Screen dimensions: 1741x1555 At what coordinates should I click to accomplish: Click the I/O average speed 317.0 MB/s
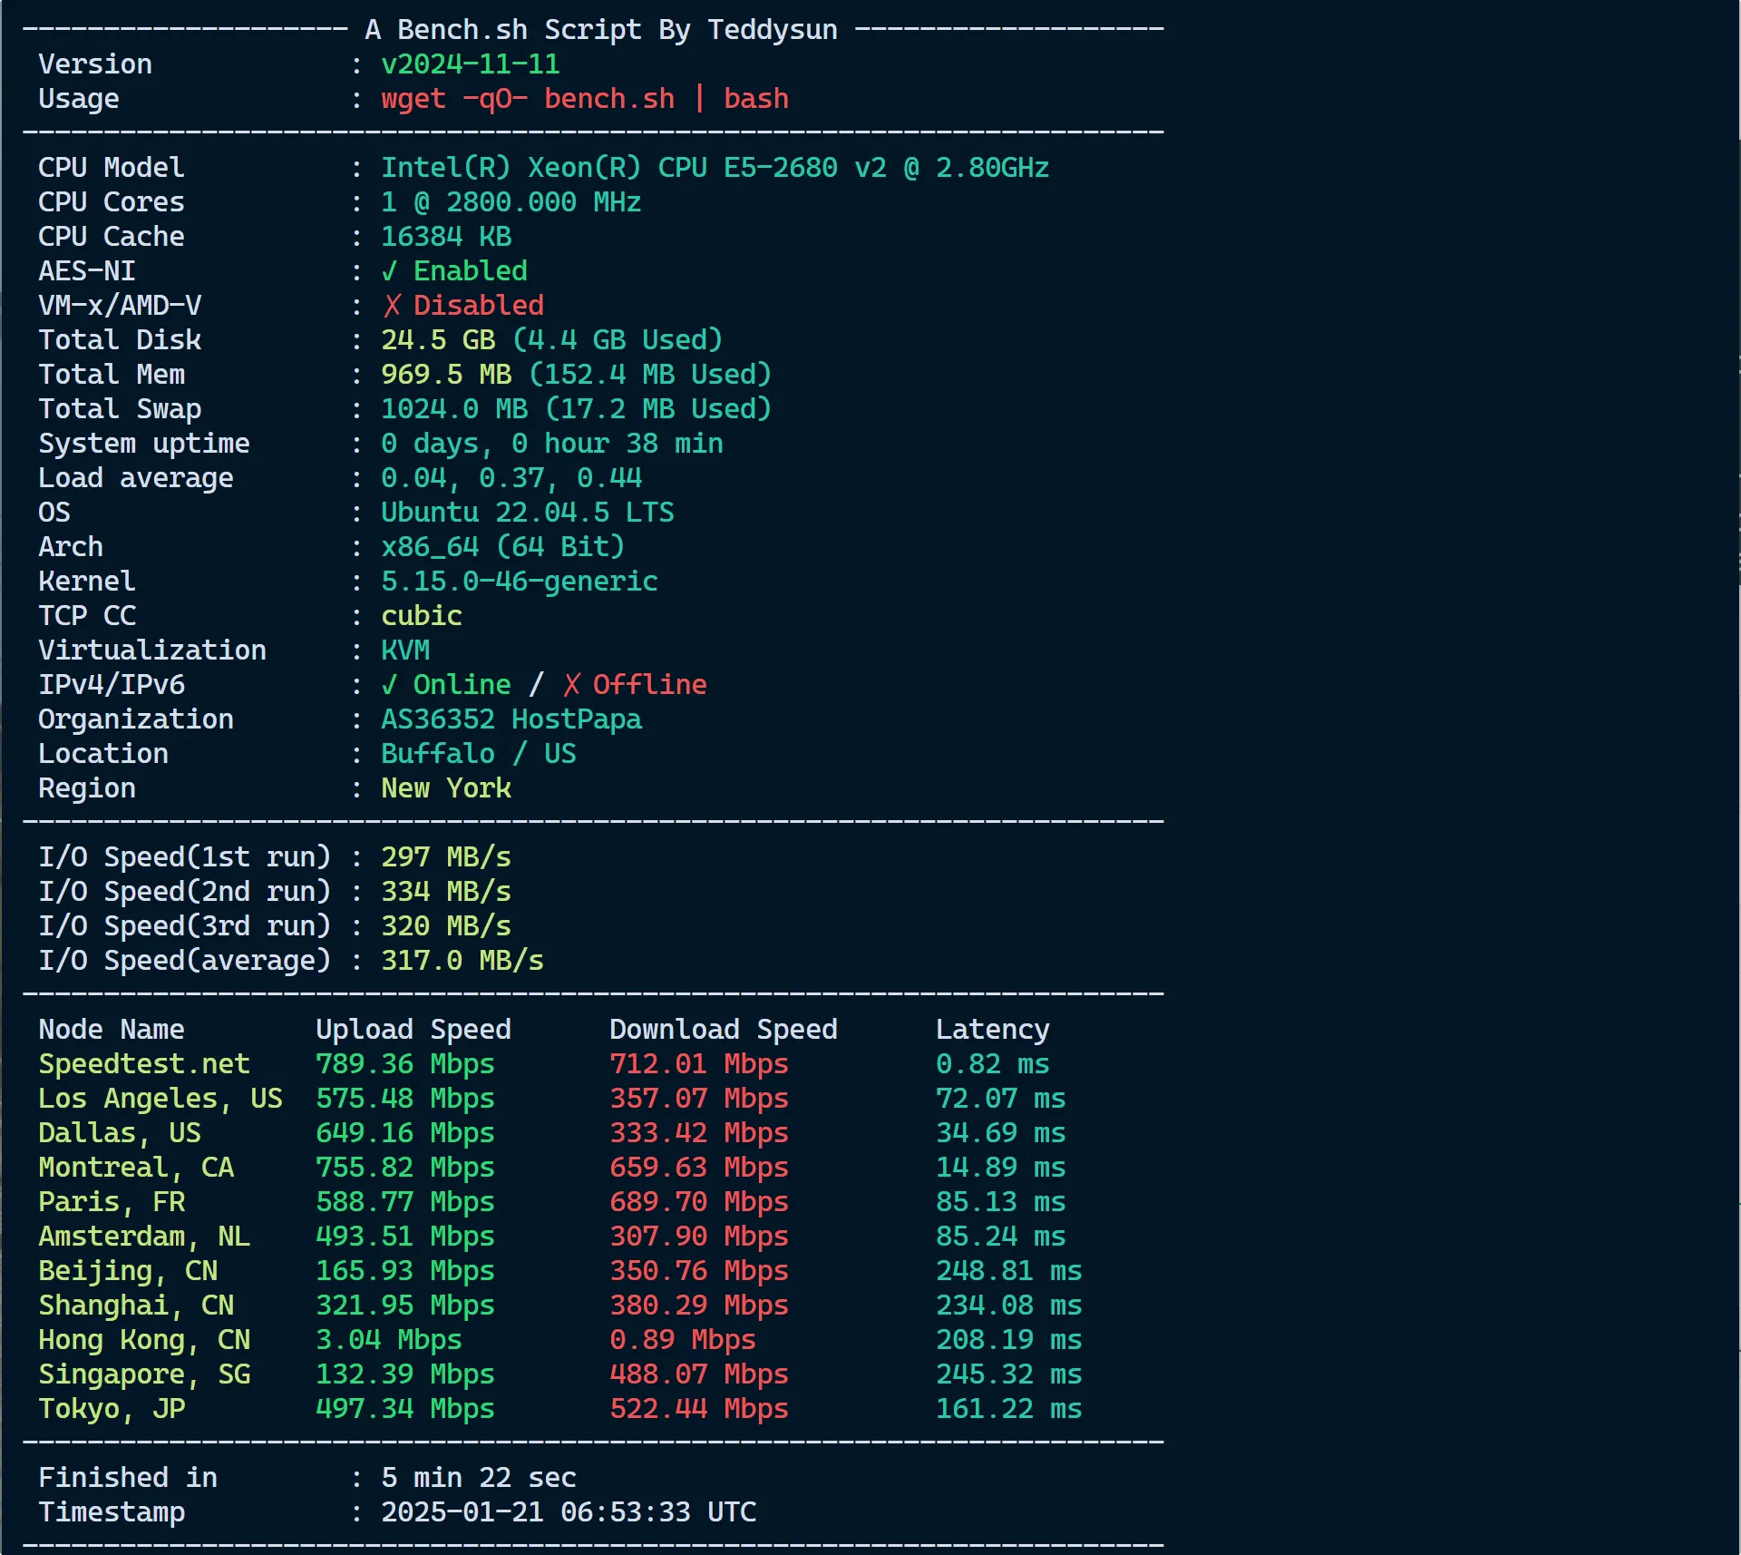tap(462, 961)
